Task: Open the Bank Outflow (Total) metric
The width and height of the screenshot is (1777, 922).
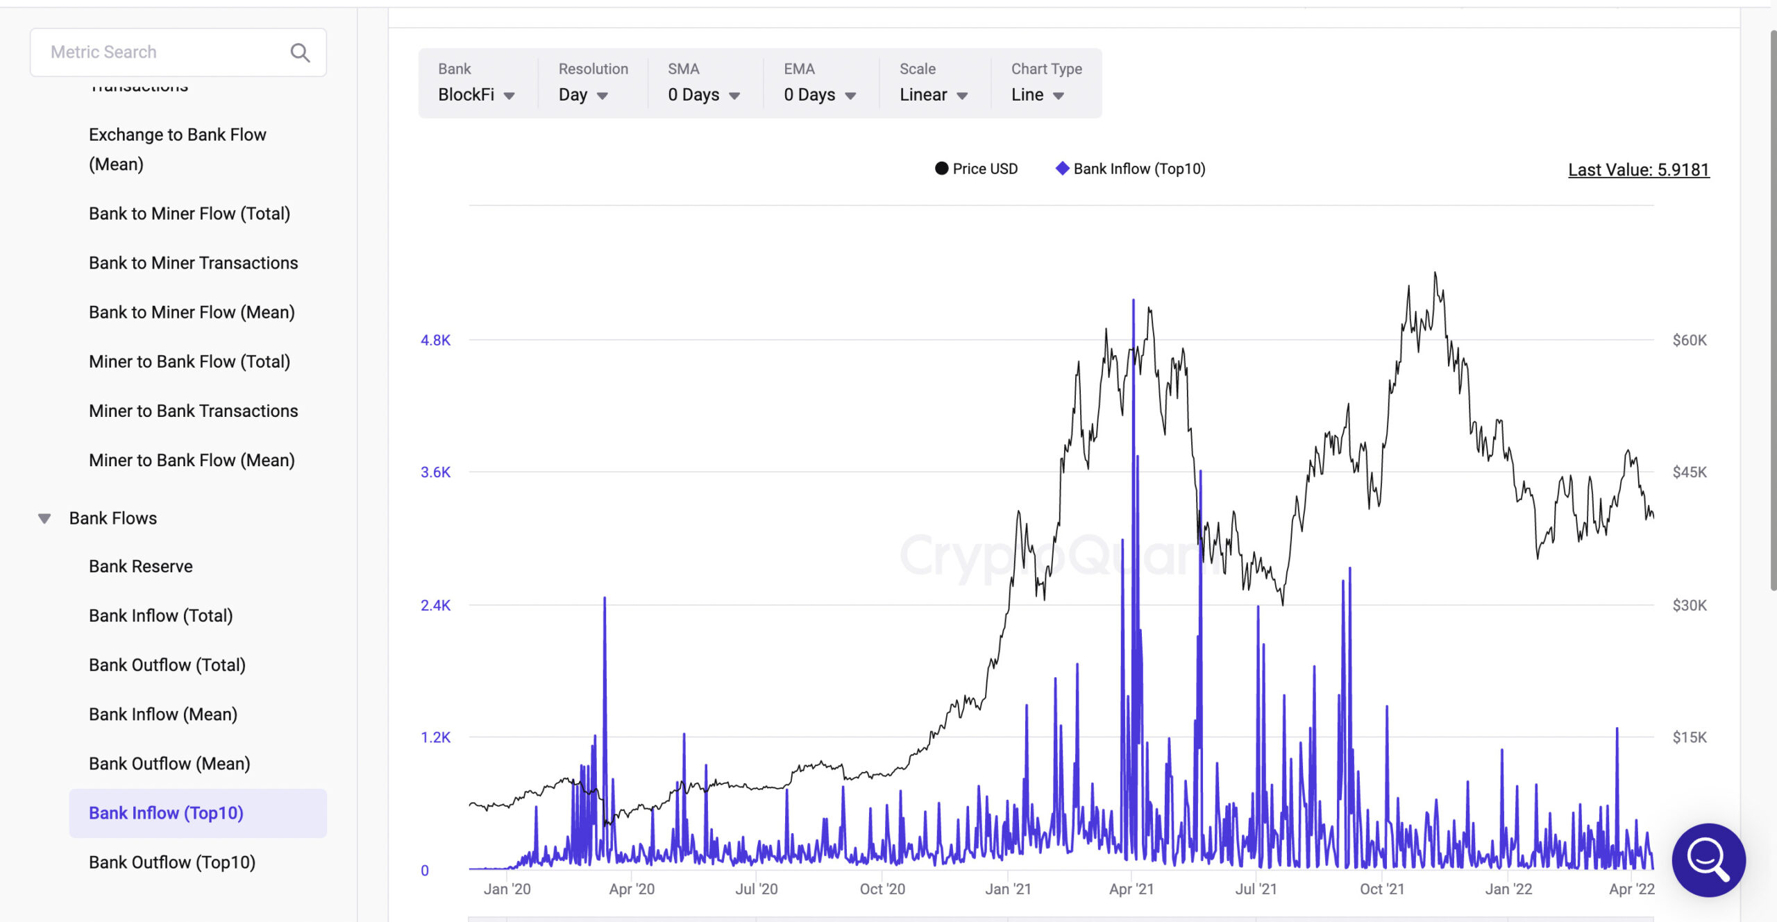Action: click(x=167, y=665)
